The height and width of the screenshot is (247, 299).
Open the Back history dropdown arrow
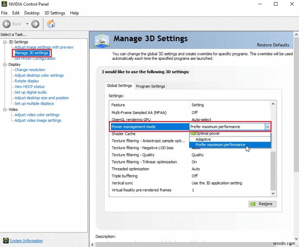(x=27, y=24)
